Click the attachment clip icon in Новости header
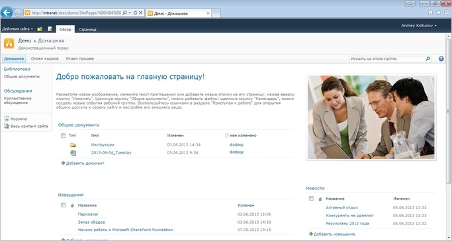The height and width of the screenshot is (241, 452). coord(320,199)
